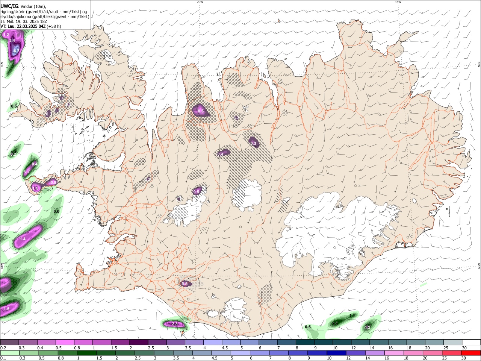481x361 pixels.
Task: Click the 1.2 value in the northwest corner
Action: [x=6, y=35]
